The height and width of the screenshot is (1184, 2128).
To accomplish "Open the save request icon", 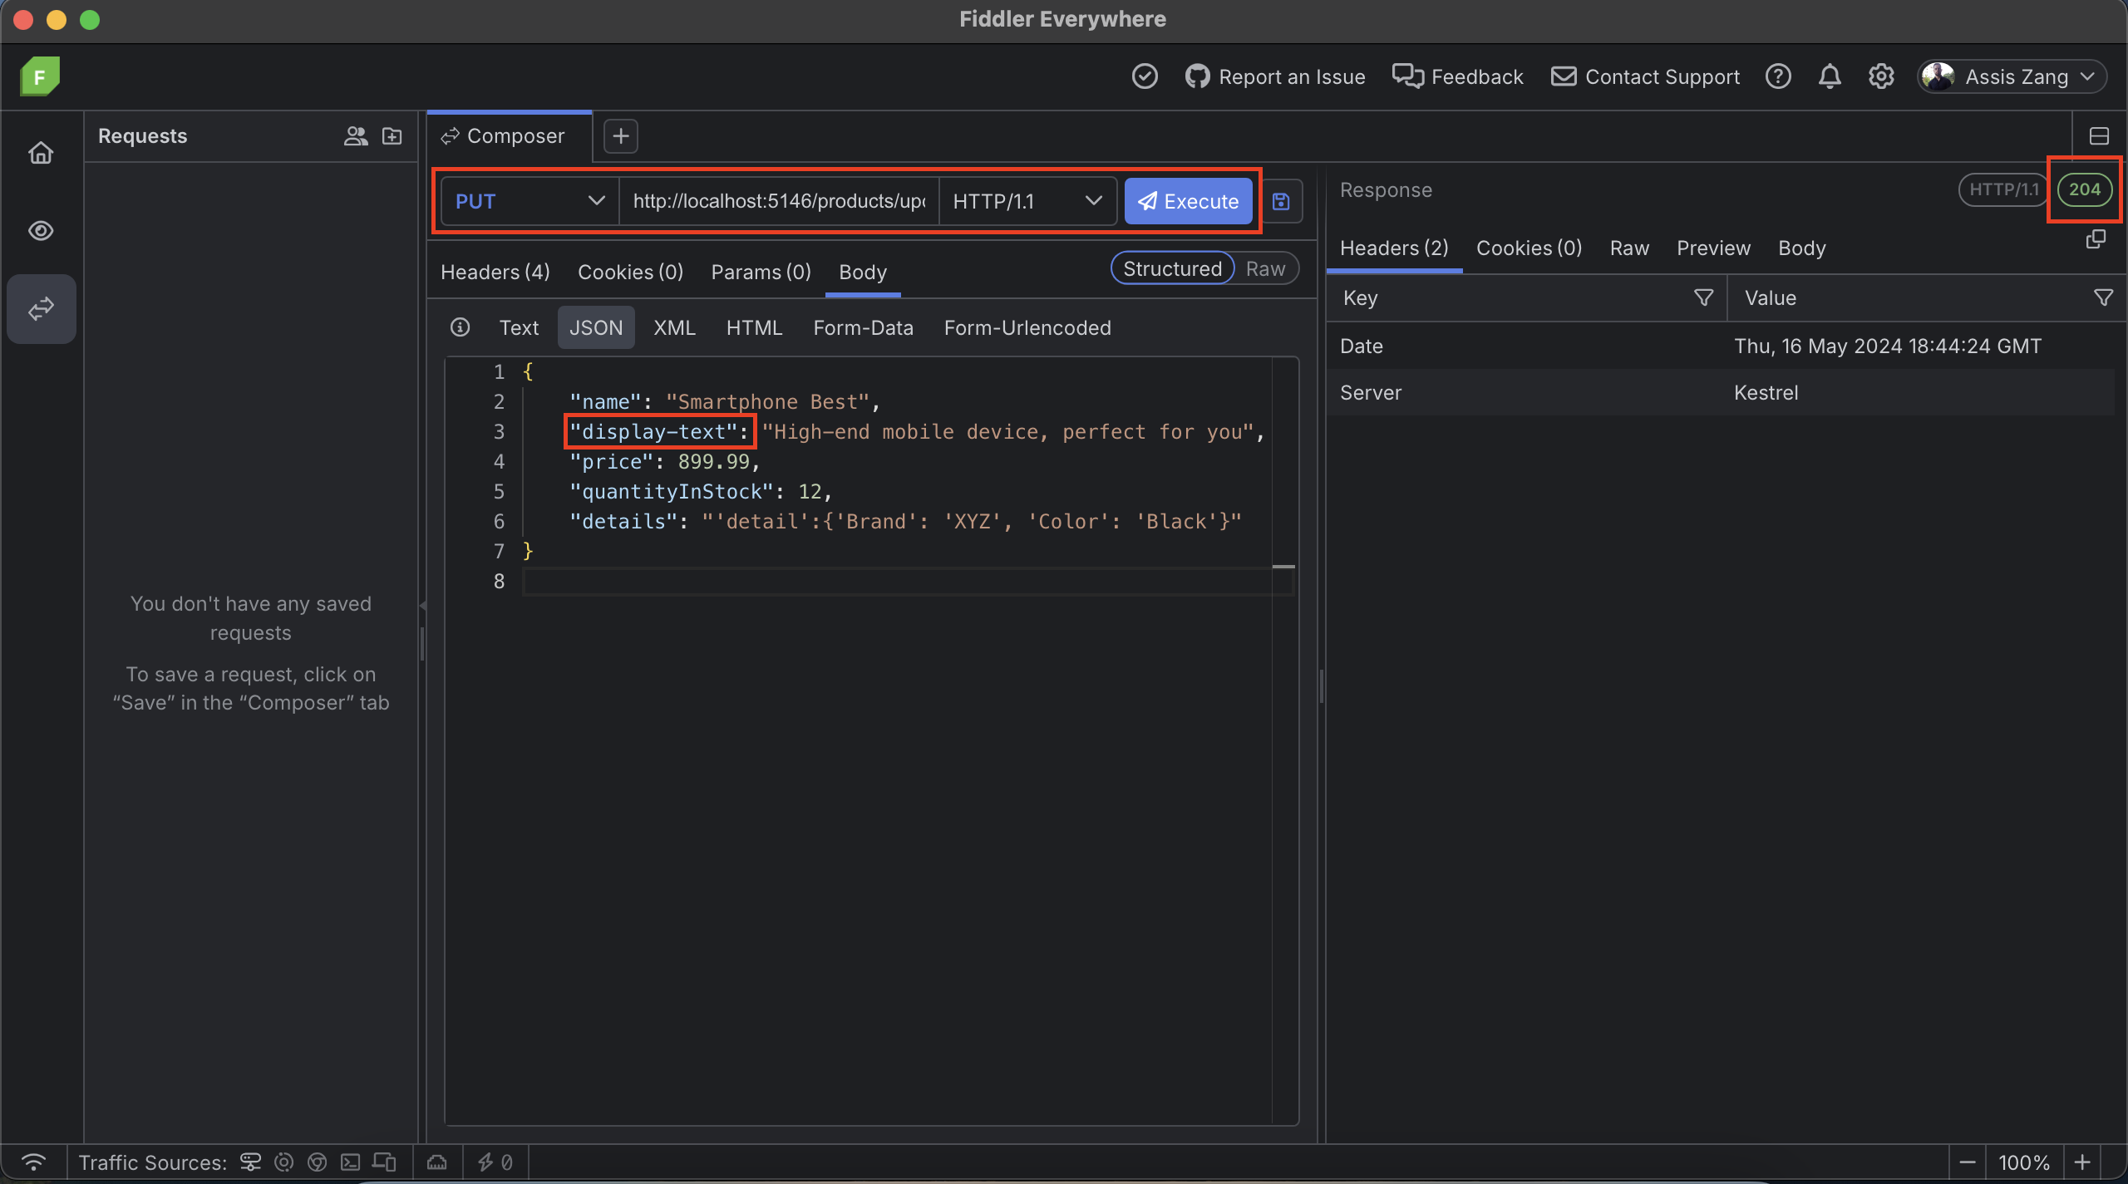I will [1282, 199].
